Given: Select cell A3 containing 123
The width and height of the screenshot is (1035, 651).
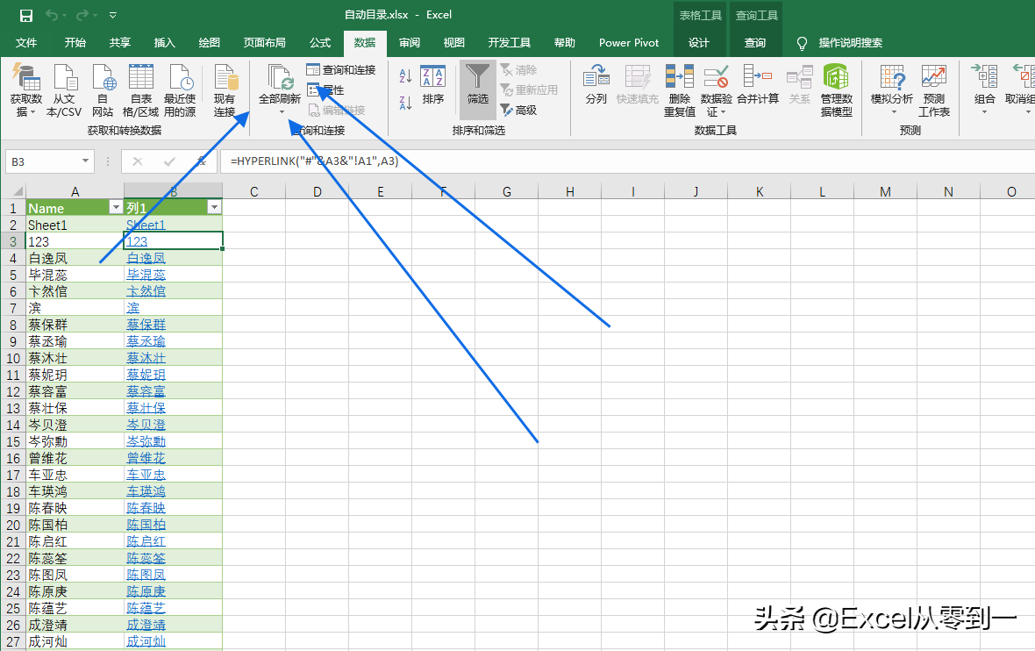Looking at the screenshot, I should point(75,241).
